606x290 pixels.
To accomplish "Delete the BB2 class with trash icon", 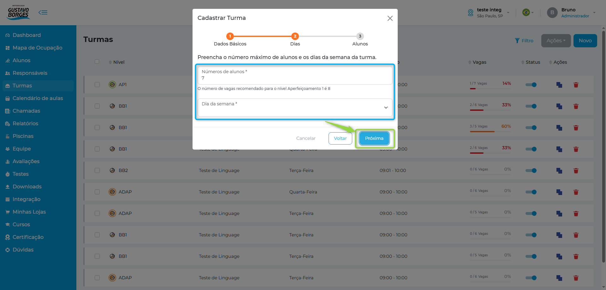I will coord(576,171).
